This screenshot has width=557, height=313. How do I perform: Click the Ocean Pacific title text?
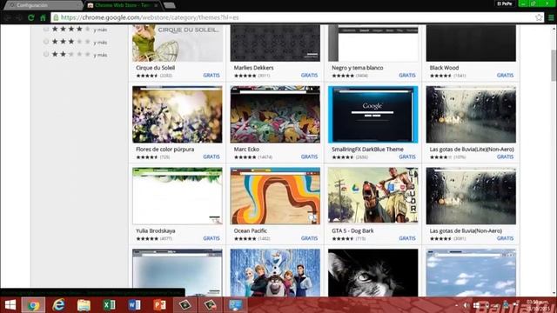point(250,230)
